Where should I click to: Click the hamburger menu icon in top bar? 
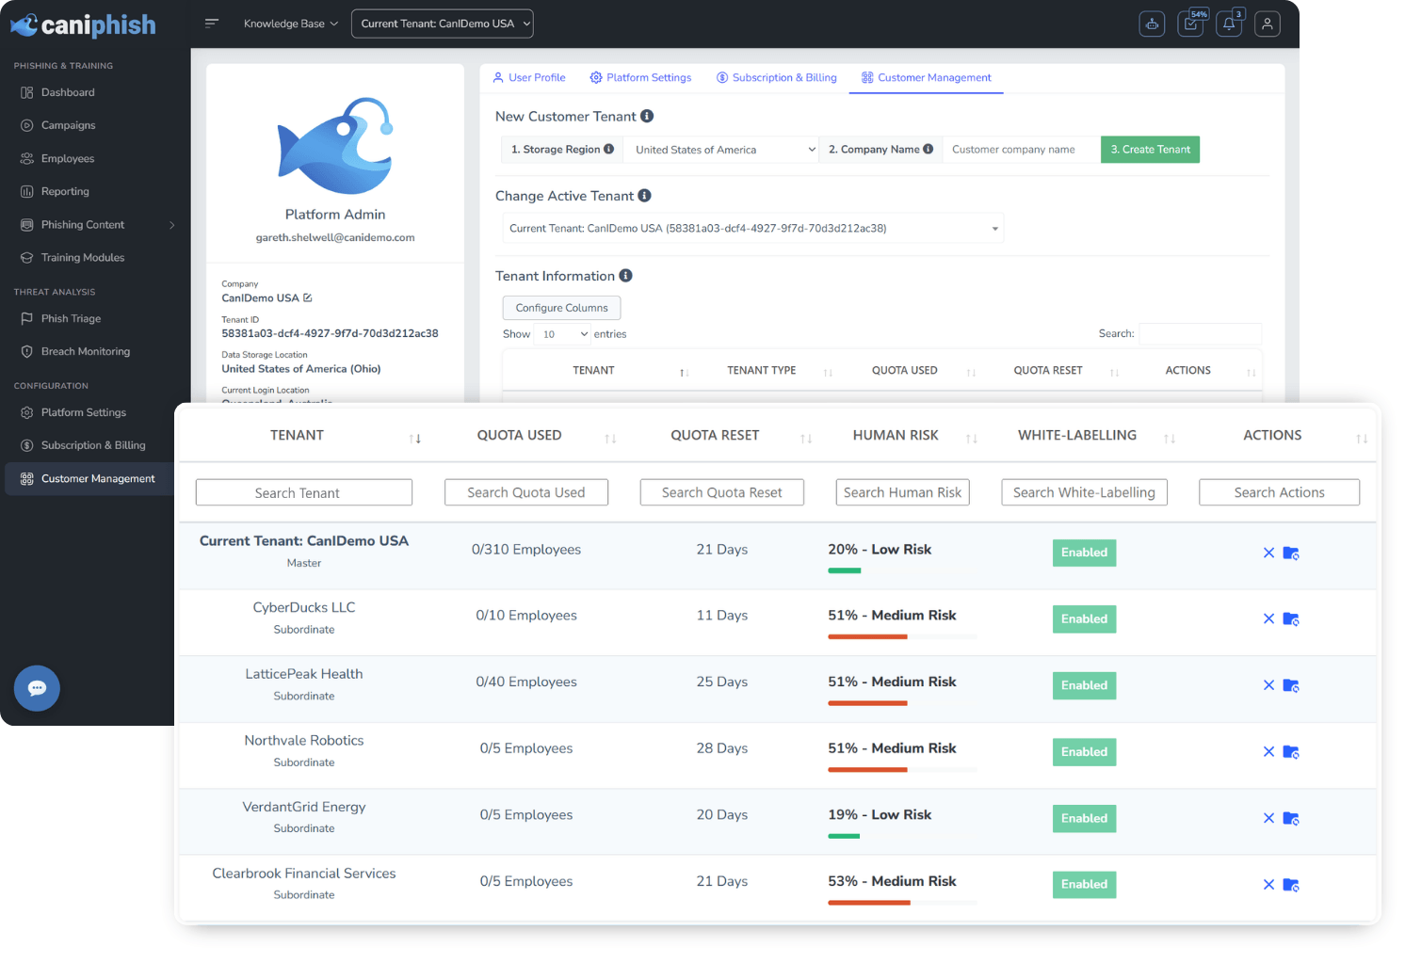[x=212, y=24]
